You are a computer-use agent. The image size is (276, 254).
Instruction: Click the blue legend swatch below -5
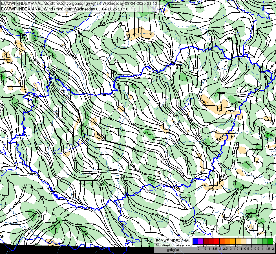[195, 241]
